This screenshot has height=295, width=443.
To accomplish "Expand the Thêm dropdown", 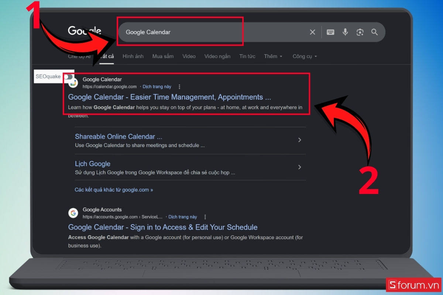I will 273,56.
